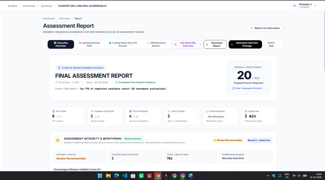The height and width of the screenshot is (180, 325).
Task: Open Microsoft Edge from taskbar
Action: [117, 176]
